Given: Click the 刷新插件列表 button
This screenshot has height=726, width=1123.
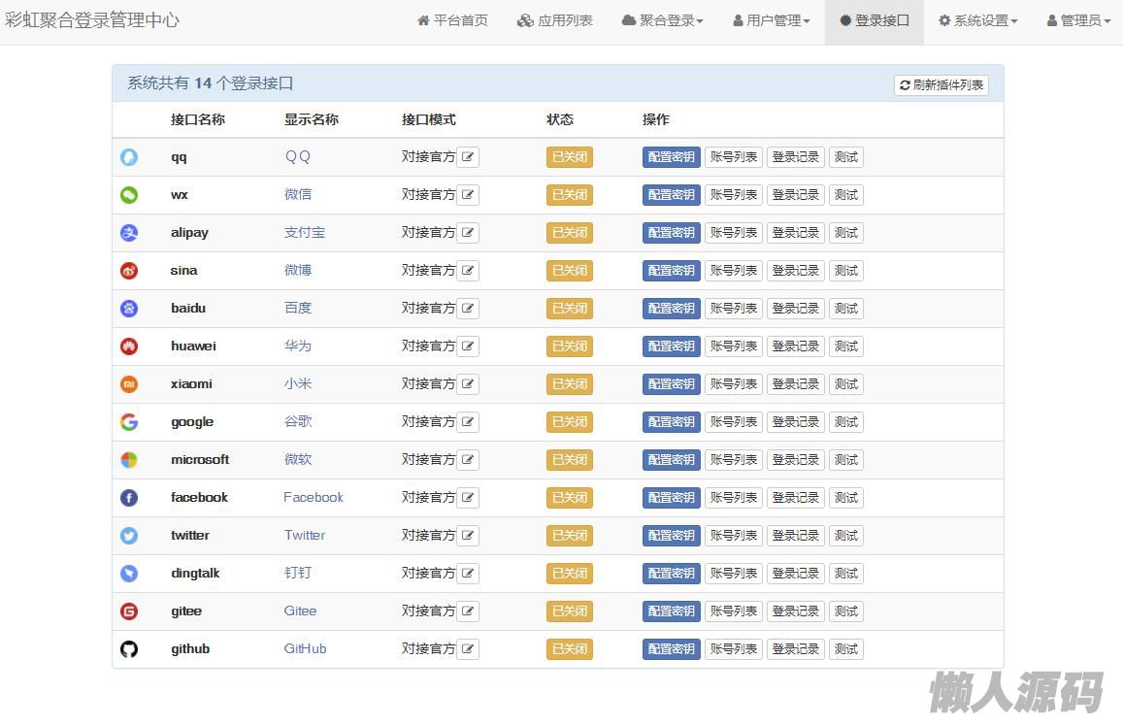Looking at the screenshot, I should point(941,85).
